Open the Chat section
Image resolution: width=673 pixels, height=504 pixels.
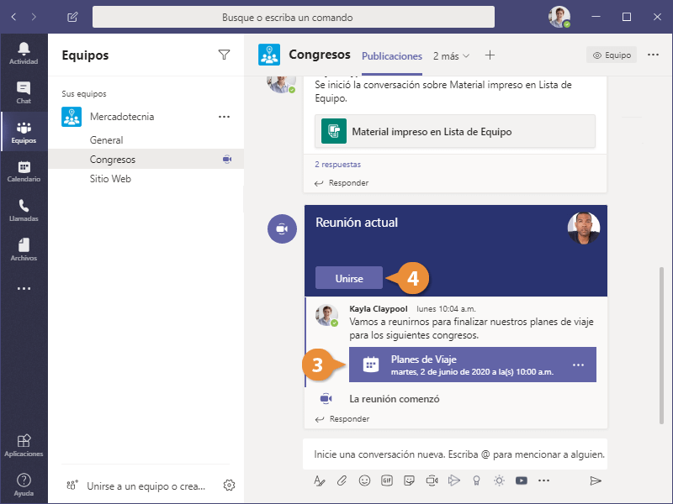pyautogui.click(x=24, y=92)
